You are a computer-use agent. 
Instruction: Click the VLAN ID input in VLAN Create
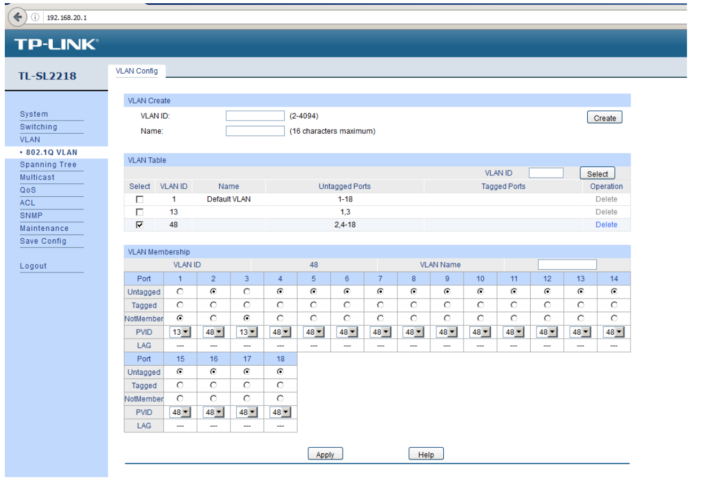(255, 116)
